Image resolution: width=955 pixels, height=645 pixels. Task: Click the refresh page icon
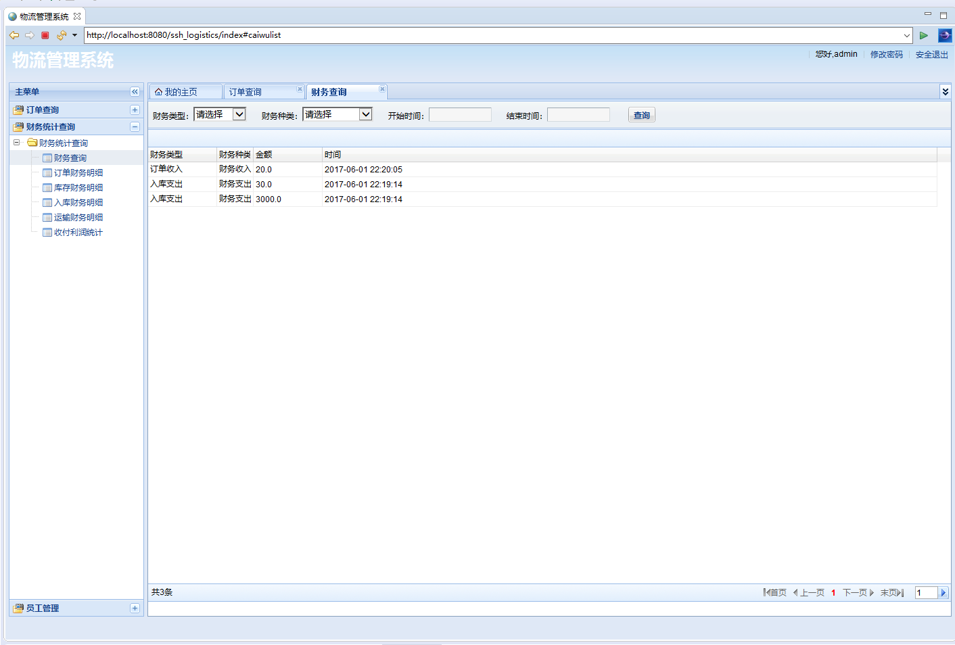coord(61,35)
